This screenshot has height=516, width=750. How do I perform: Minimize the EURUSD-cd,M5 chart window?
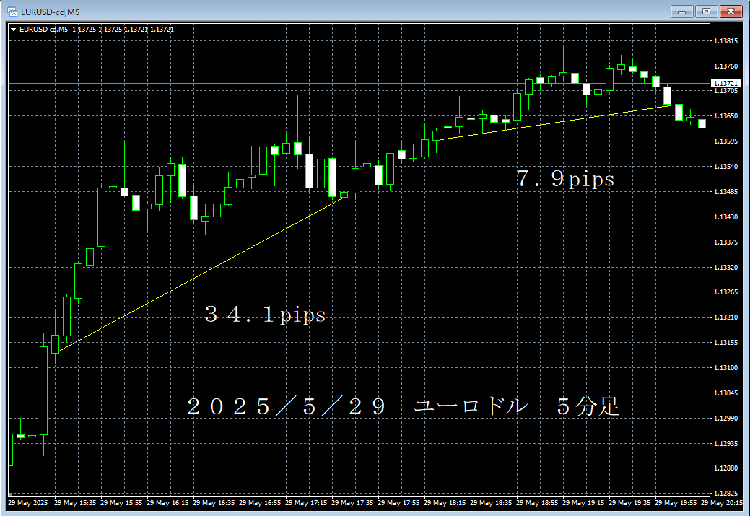point(682,11)
